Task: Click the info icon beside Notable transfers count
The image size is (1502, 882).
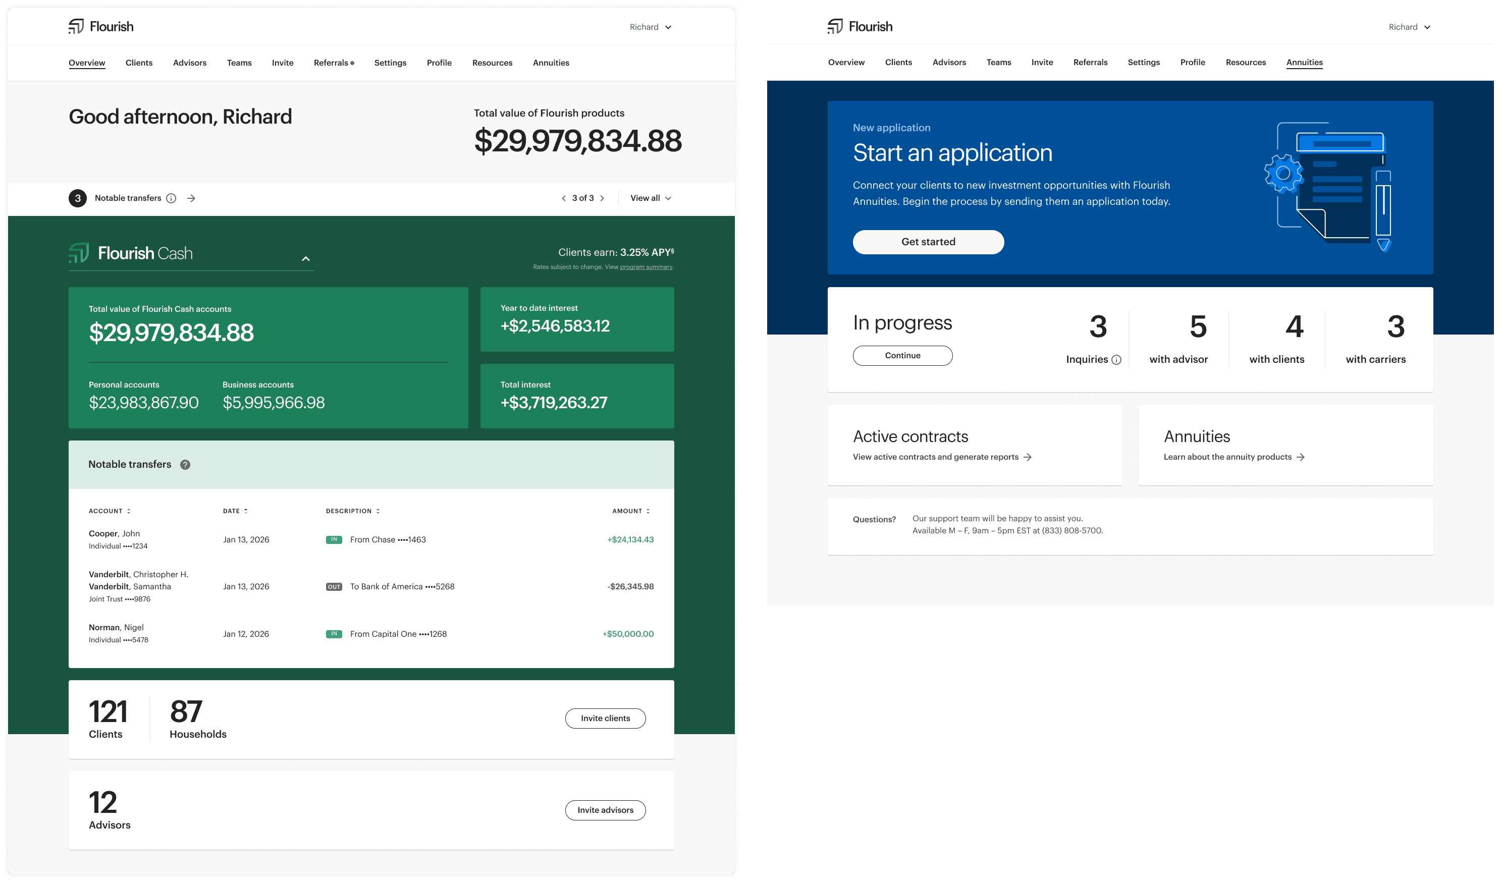Action: pyautogui.click(x=171, y=198)
